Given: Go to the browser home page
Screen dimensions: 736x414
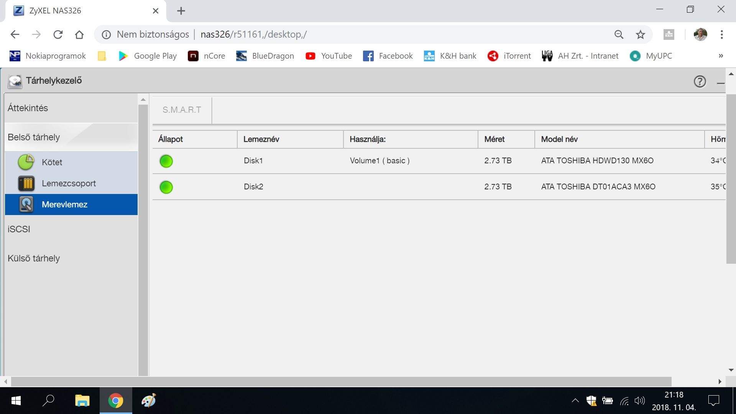Looking at the screenshot, I should [79, 34].
